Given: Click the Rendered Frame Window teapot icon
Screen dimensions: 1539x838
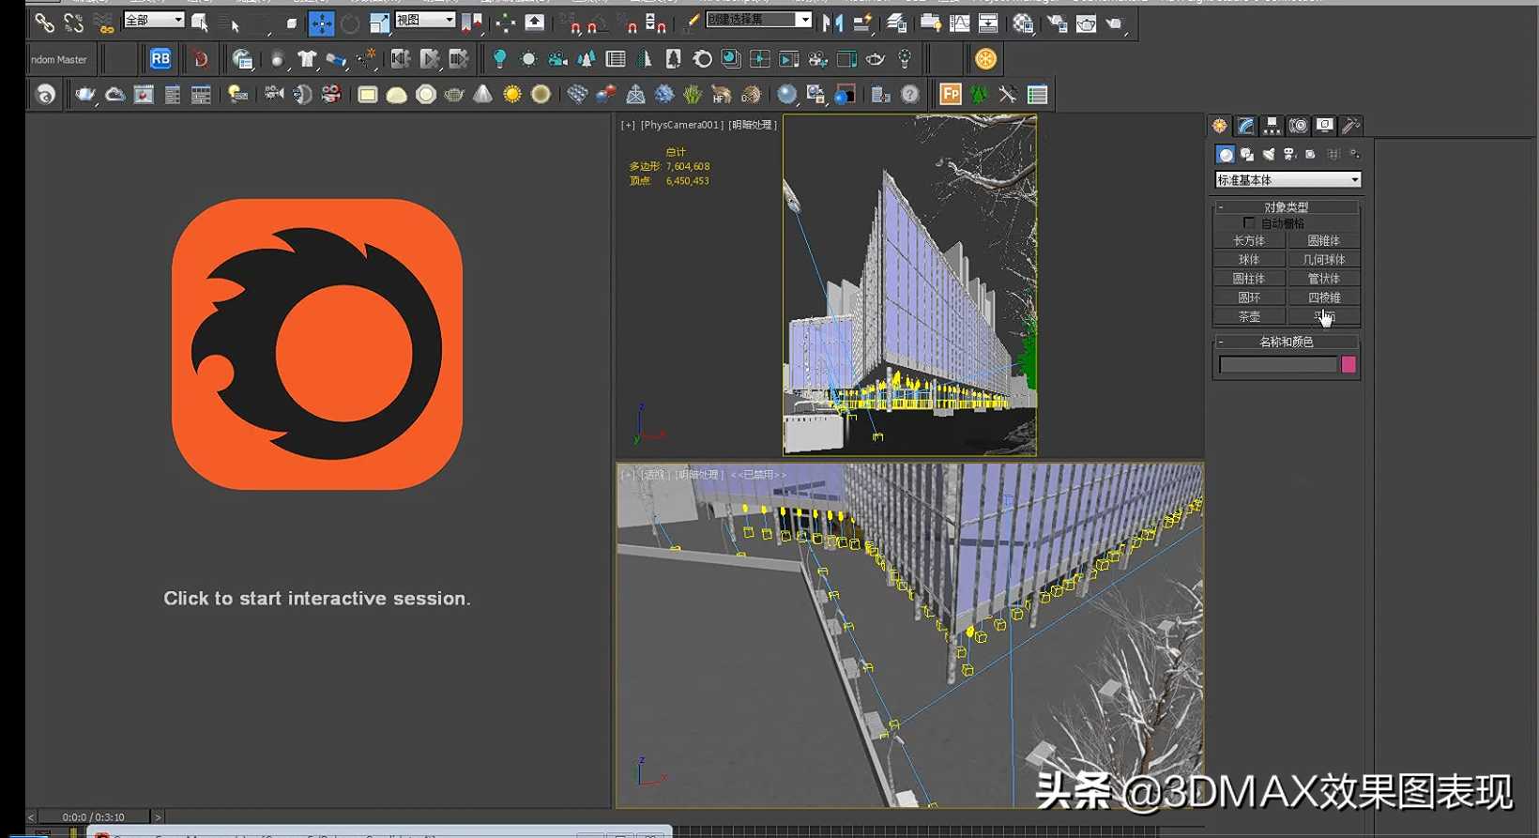Looking at the screenshot, I should point(1086,23).
